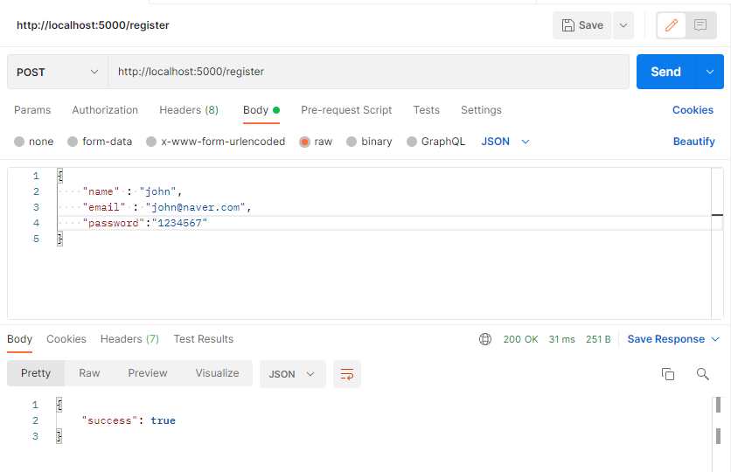Click the 31 ms response time
731x472 pixels.
point(561,339)
